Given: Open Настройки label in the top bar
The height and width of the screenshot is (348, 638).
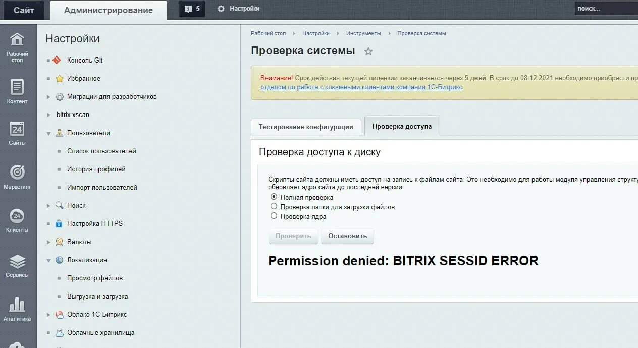Looking at the screenshot, I should coord(244,9).
